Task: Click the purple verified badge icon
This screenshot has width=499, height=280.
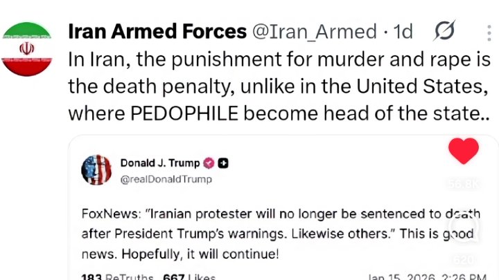Action: (x=208, y=163)
